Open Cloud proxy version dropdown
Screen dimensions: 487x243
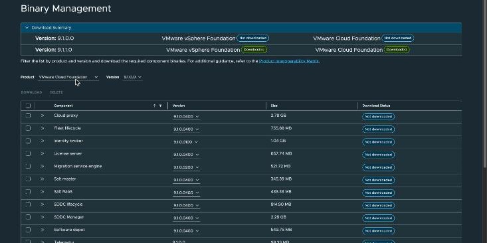coord(186,117)
